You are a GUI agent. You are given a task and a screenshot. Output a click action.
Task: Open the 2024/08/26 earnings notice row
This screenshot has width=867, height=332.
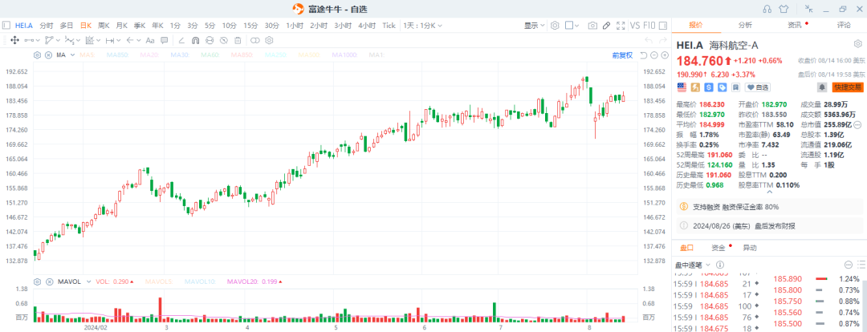[x=769, y=226]
